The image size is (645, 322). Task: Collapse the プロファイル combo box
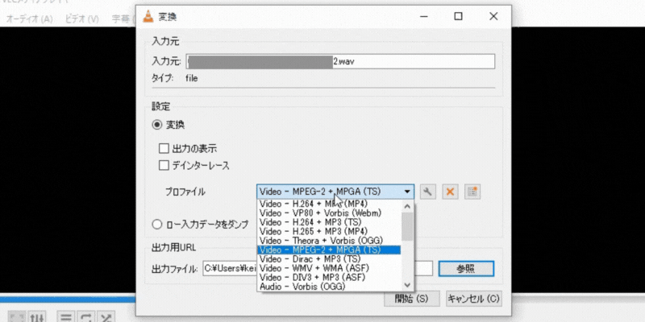click(x=335, y=192)
